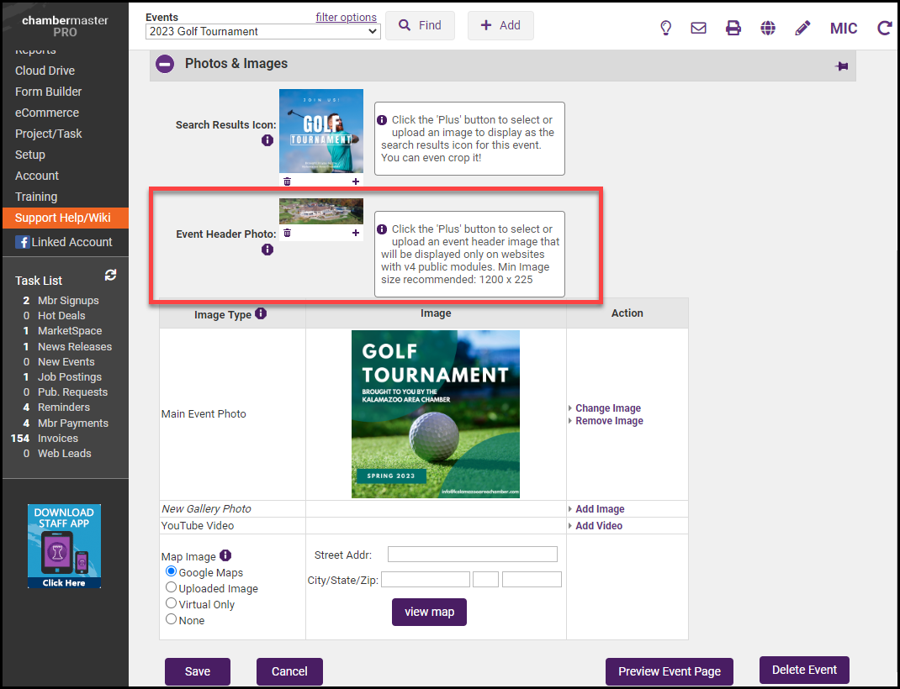Delete the Event Header Photo via trash icon
This screenshot has width=900, height=689.
click(287, 233)
